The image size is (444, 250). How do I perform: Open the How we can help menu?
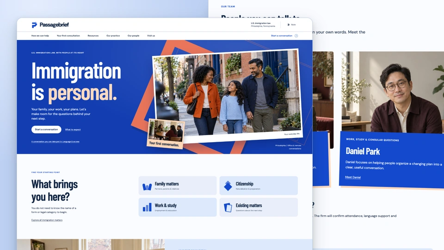(x=40, y=36)
